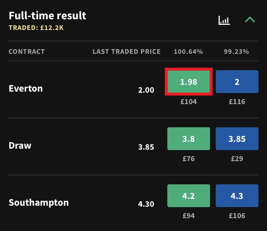
Task: Click Southampton's last traded price 4.30
Action: (146, 204)
